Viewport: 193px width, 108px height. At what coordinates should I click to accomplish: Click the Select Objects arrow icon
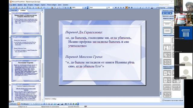pyautogui.click(x=19, y=104)
